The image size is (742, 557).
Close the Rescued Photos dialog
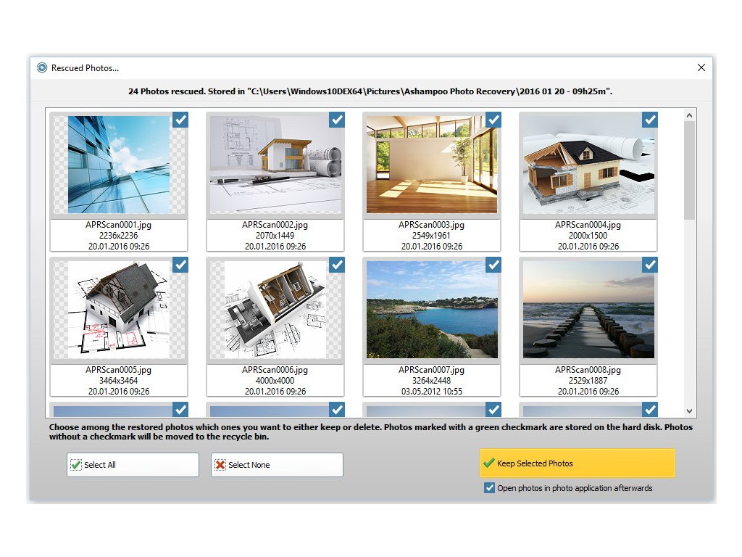[701, 67]
